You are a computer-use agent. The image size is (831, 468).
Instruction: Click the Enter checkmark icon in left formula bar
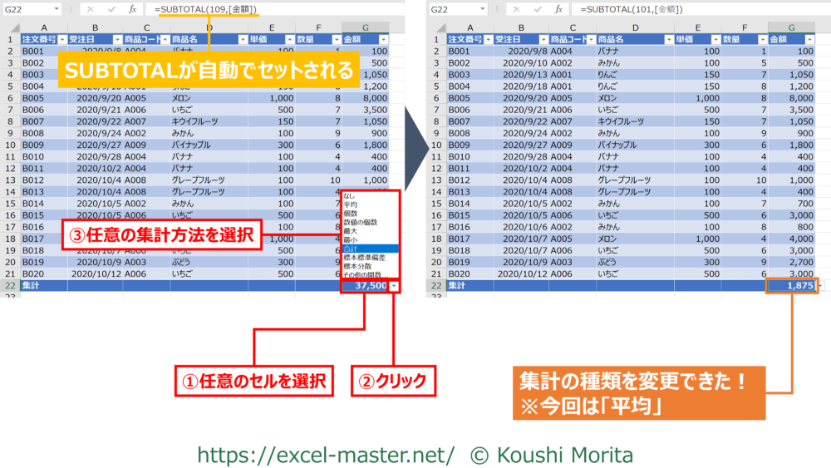click(x=111, y=9)
